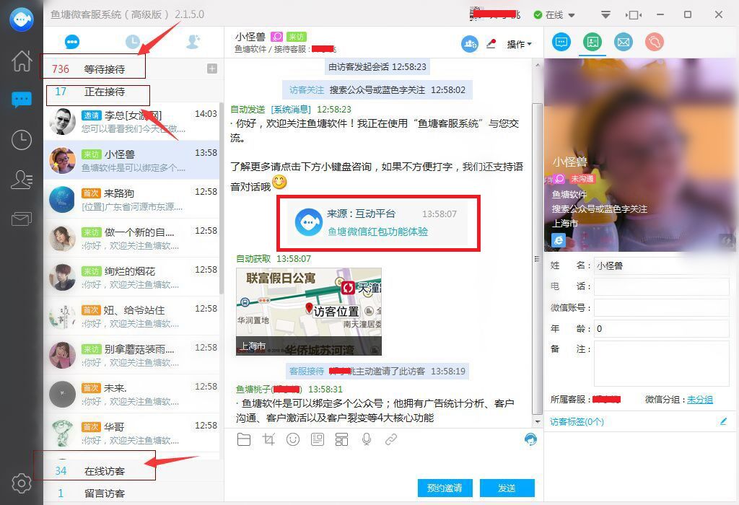
Task: Select the screenshot crop tool icon
Action: coord(268,439)
